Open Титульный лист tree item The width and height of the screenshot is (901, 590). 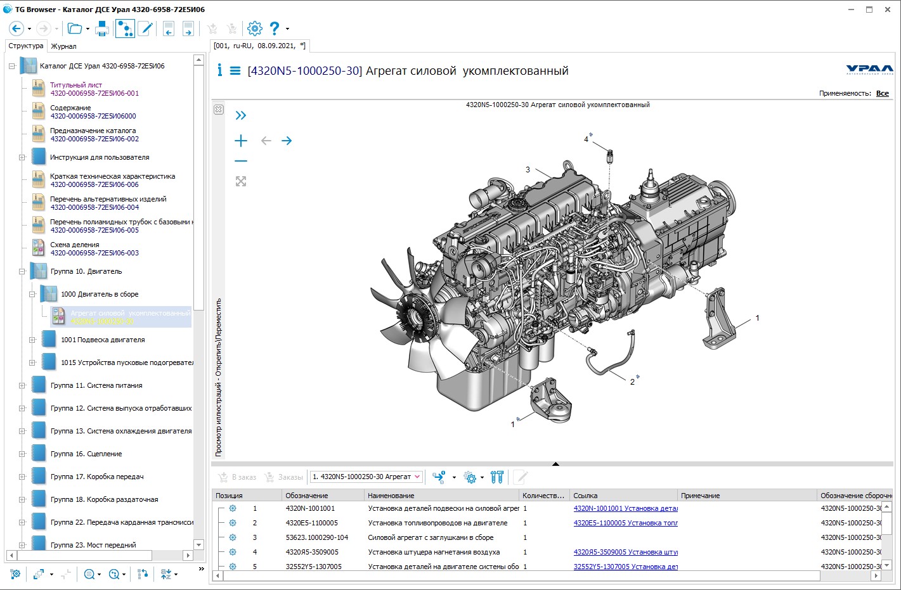pyautogui.click(x=94, y=89)
